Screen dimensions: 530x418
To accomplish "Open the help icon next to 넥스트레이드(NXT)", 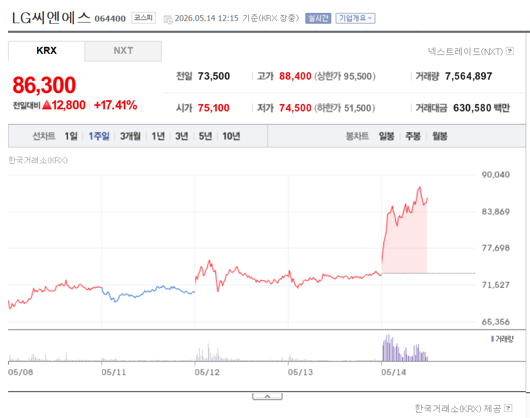I will [510, 51].
